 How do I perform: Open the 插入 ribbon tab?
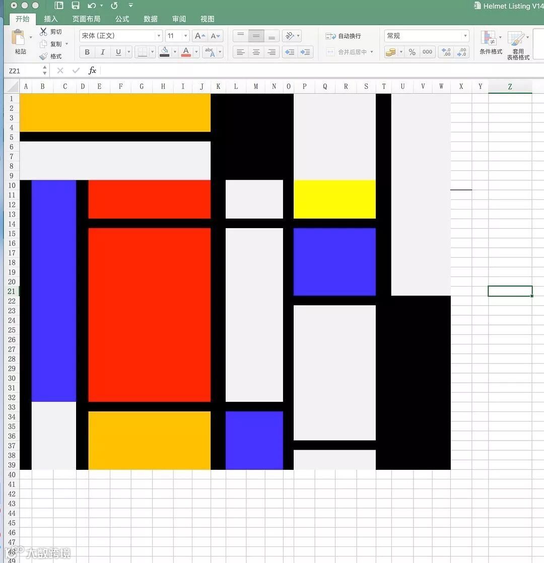[x=51, y=19]
